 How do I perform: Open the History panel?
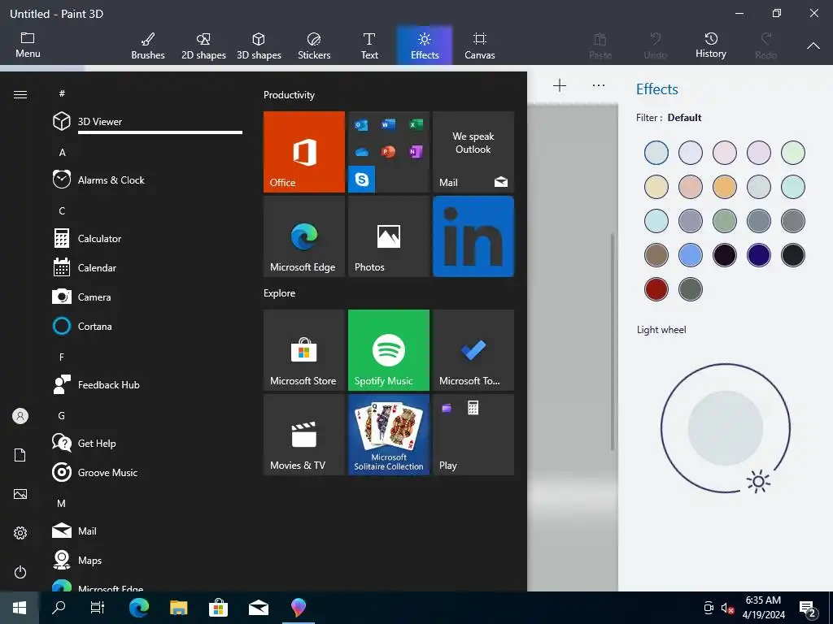711,45
